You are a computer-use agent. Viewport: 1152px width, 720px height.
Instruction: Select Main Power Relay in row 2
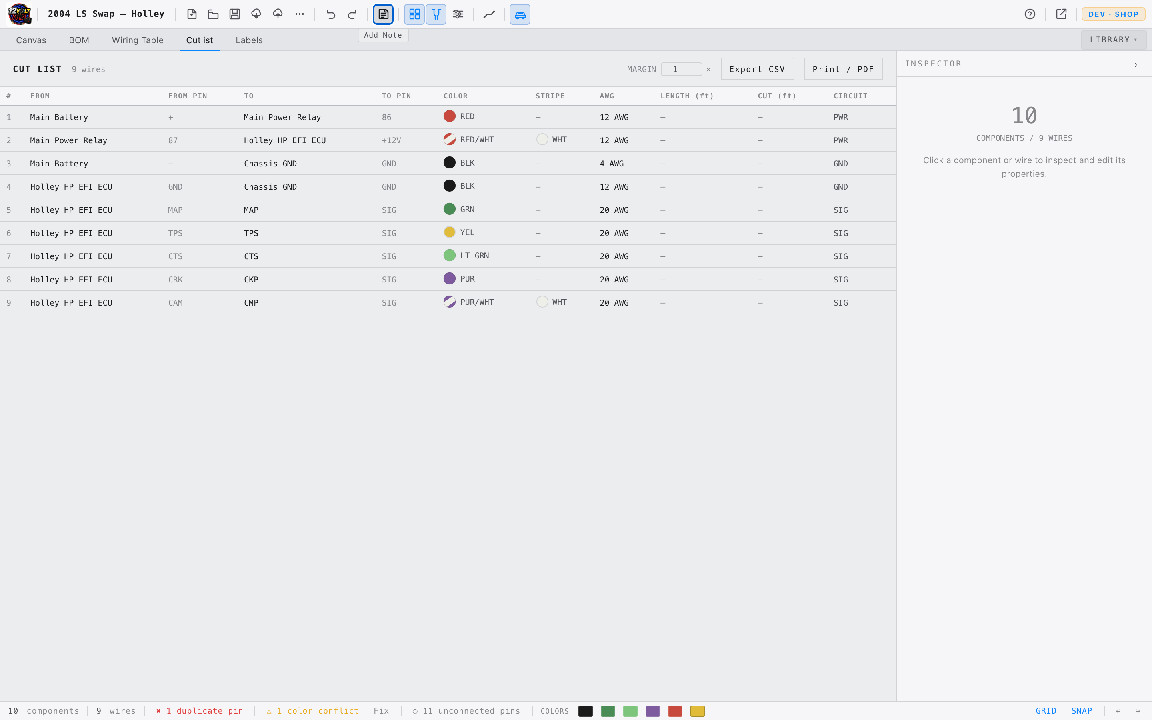[x=68, y=140]
